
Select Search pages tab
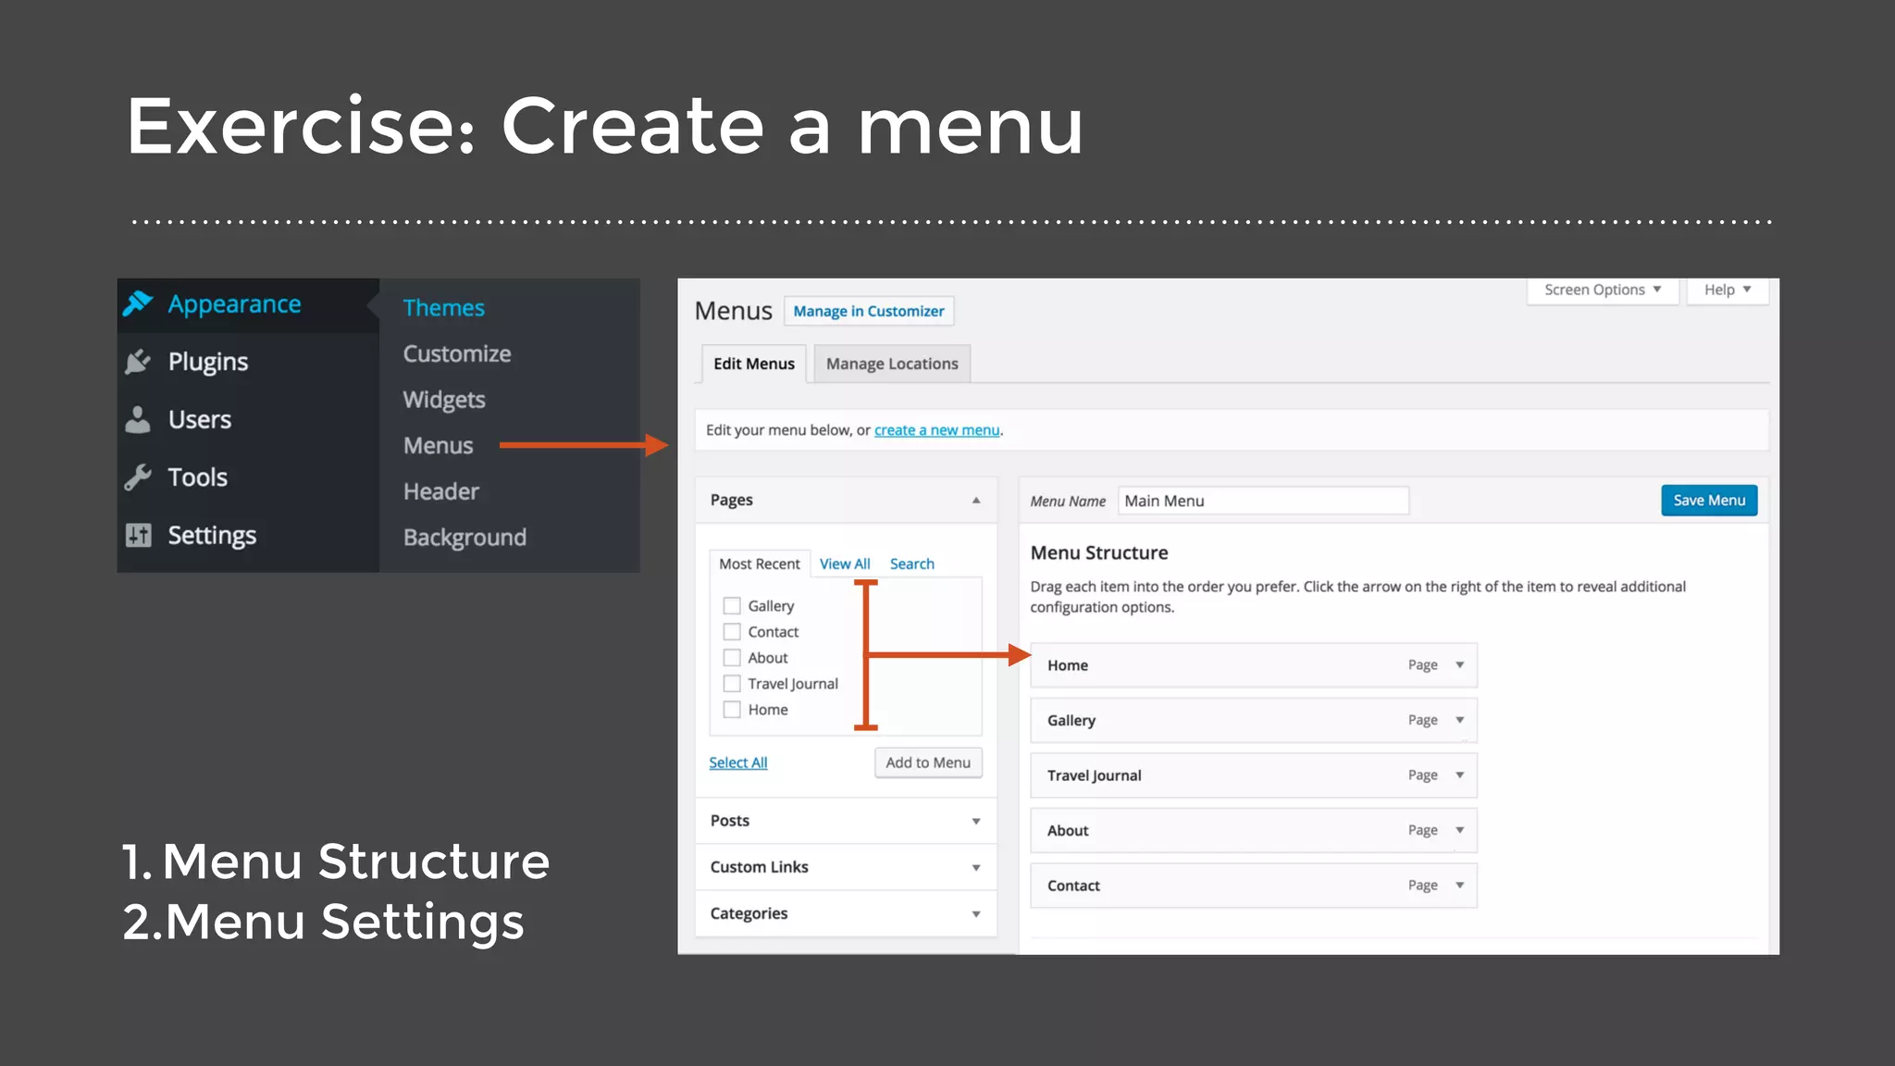click(912, 564)
